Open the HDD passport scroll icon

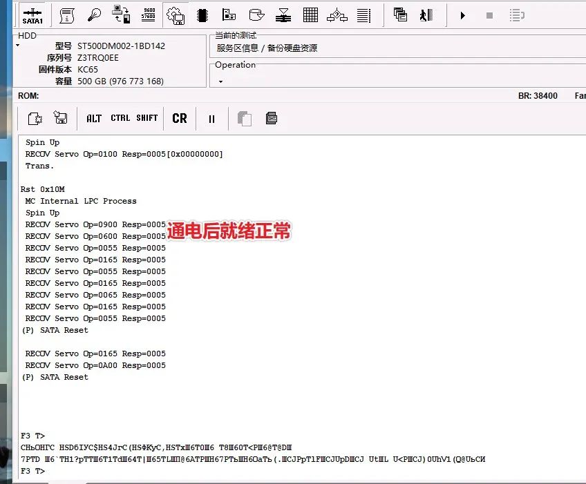pyautogui.click(x=67, y=15)
